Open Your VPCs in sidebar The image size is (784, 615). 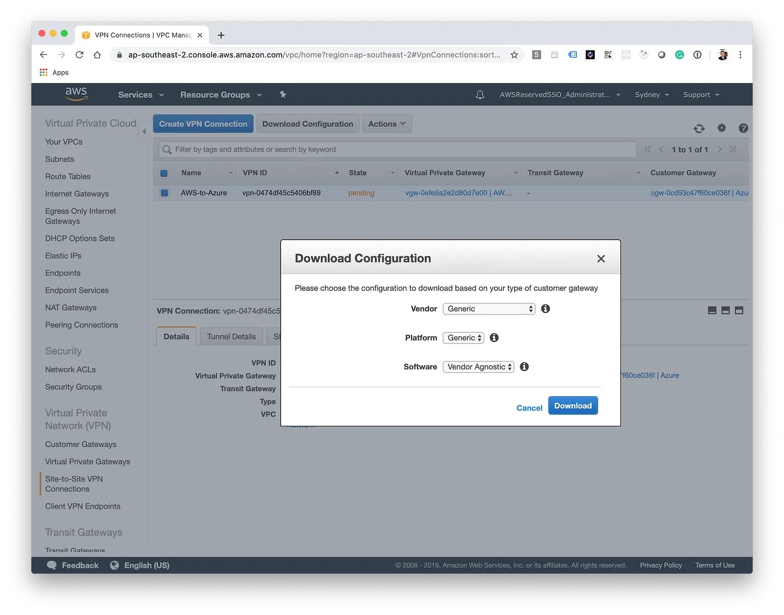[x=64, y=142]
